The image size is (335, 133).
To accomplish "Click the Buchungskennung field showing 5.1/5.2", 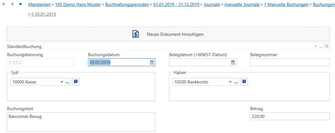I will (x=40, y=62).
